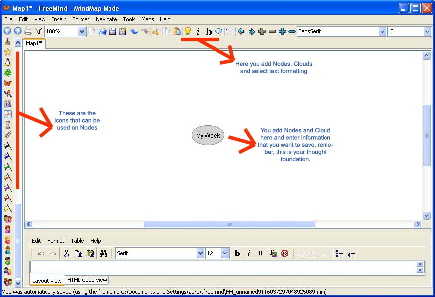The height and width of the screenshot is (297, 435).
Task: Open the note editor text color picker
Action: [x=272, y=253]
